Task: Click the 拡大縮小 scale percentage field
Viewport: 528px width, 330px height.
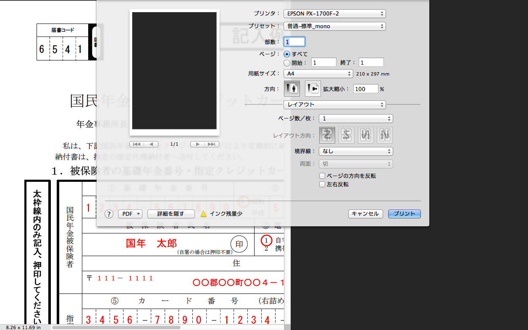Action: pyautogui.click(x=366, y=89)
